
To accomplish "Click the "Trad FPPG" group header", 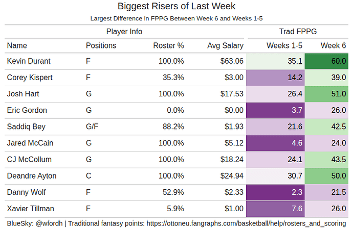I will pyautogui.click(x=299, y=32).
